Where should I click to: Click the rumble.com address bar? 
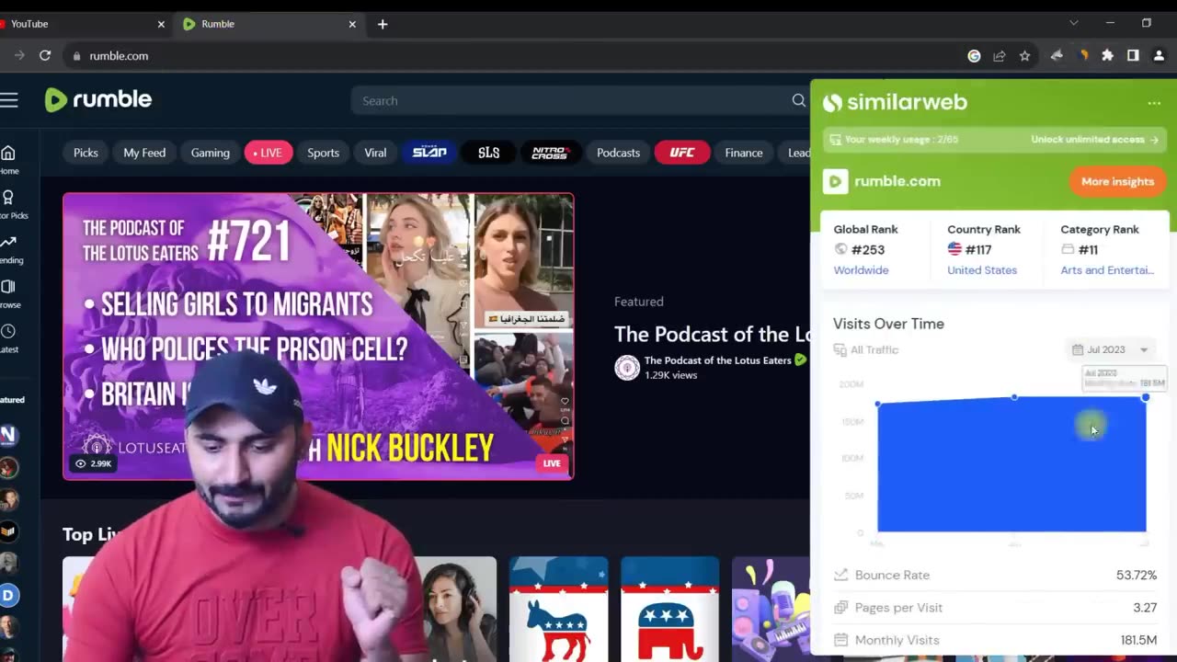(x=515, y=56)
